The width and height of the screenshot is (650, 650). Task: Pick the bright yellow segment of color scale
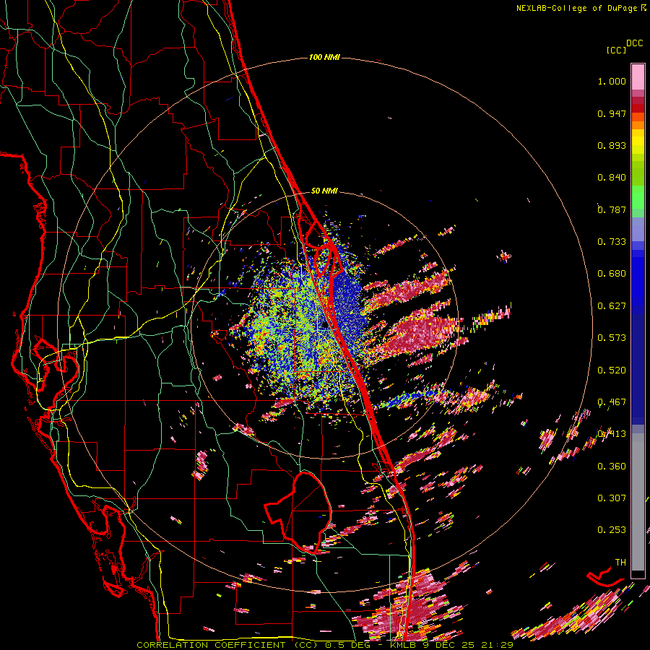[x=638, y=142]
